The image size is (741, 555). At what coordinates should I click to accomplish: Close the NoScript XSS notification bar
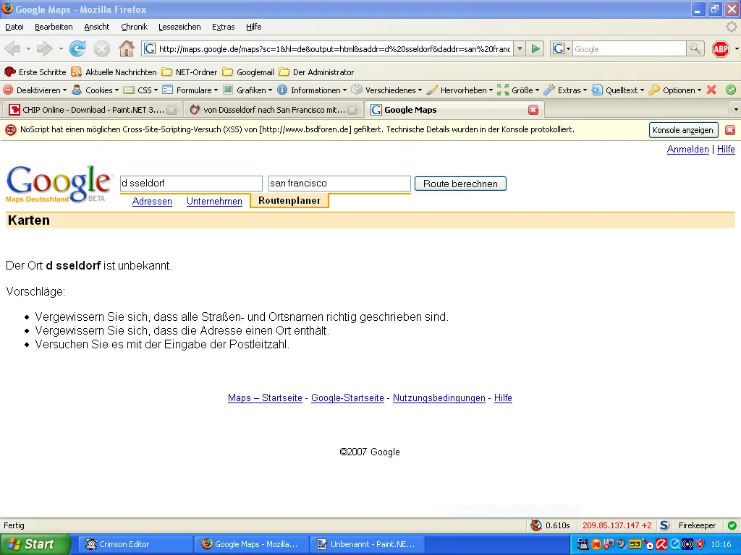(x=729, y=130)
